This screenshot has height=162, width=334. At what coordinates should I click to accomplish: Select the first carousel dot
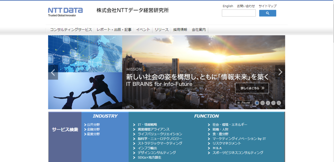click(x=257, y=103)
